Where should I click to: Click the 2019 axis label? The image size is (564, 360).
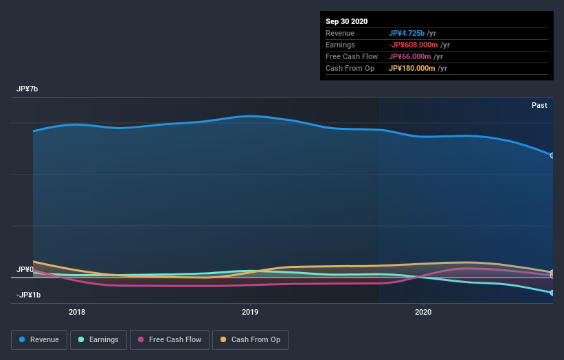pos(250,312)
